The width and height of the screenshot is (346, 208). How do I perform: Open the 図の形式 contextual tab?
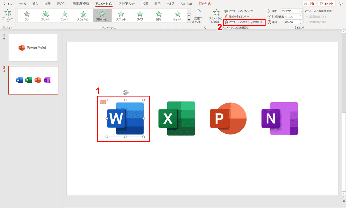(x=205, y=4)
